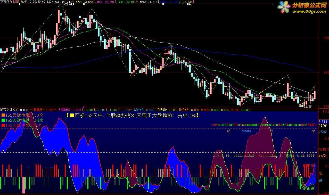The image size is (329, 195).
Task: Click the 25.335 value in the header
Action: point(188,2)
